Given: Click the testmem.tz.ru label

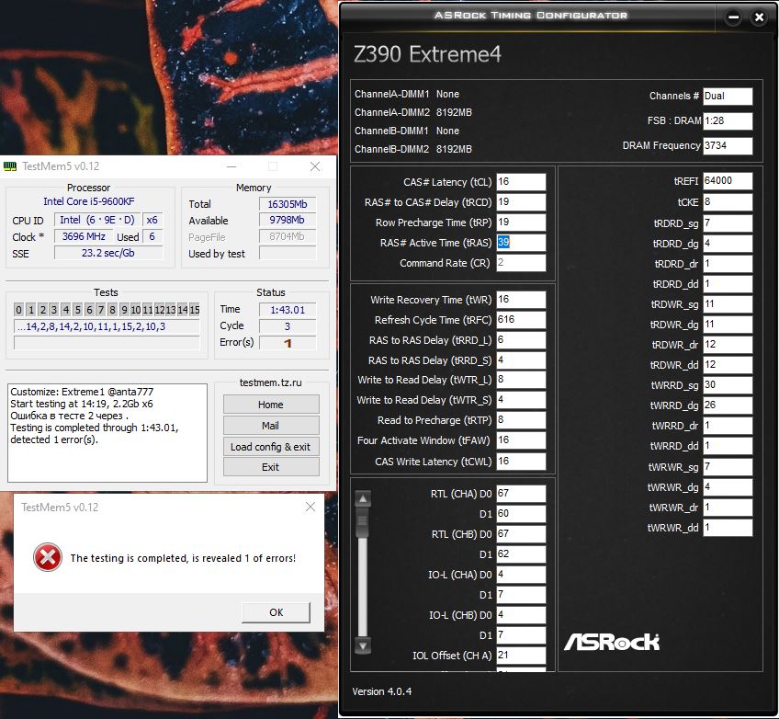Looking at the screenshot, I should click(x=271, y=382).
